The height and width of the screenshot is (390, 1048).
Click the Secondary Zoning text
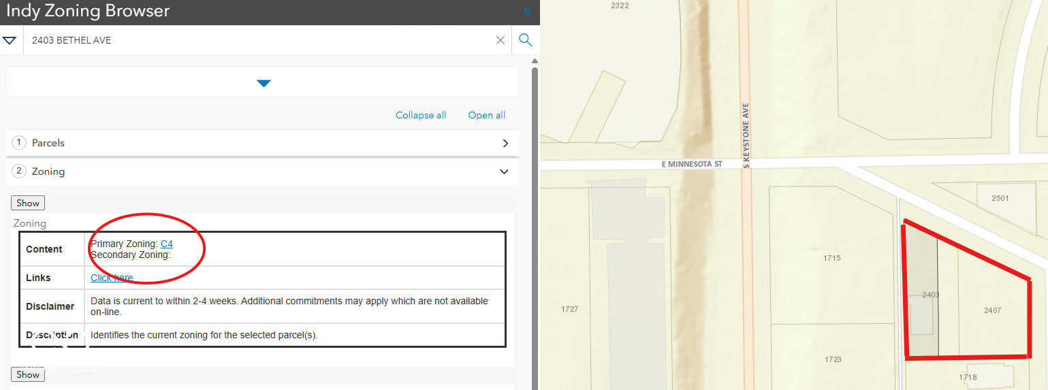pyautogui.click(x=131, y=255)
